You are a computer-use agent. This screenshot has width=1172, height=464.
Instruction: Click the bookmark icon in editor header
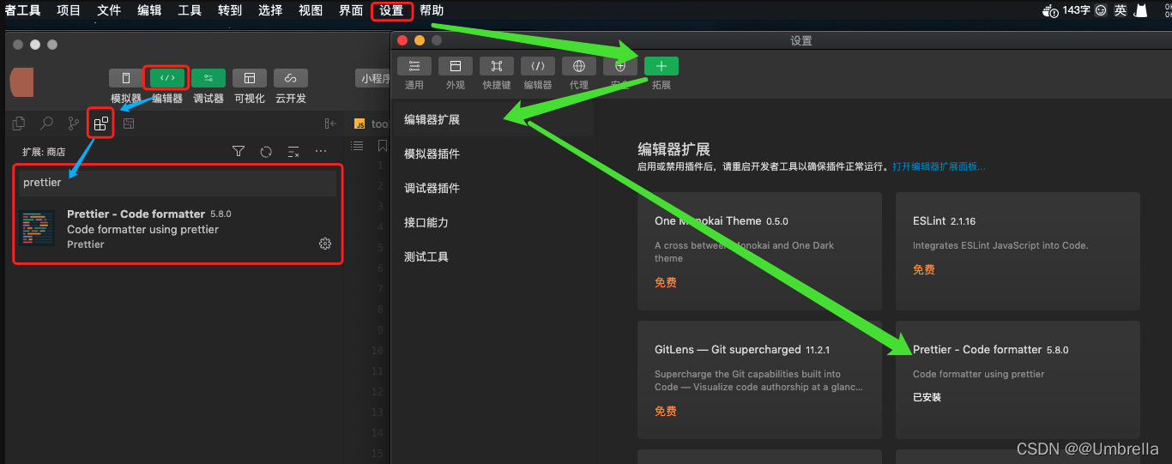point(383,146)
